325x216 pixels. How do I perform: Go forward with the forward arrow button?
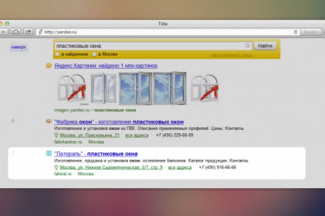point(4,32)
